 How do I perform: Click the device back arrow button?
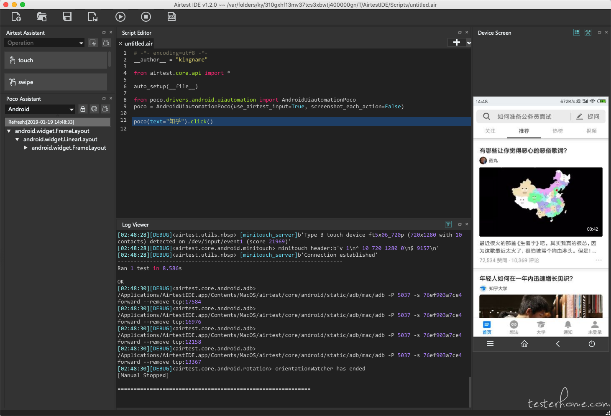[558, 344]
